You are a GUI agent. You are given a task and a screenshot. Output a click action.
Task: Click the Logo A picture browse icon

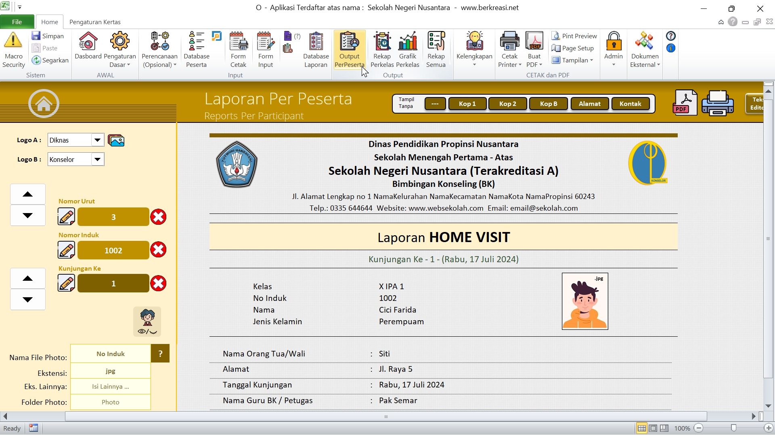[116, 140]
